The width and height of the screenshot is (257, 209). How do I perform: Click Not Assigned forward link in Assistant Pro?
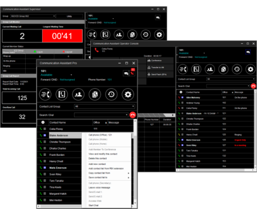pyautogui.click(x=67, y=80)
